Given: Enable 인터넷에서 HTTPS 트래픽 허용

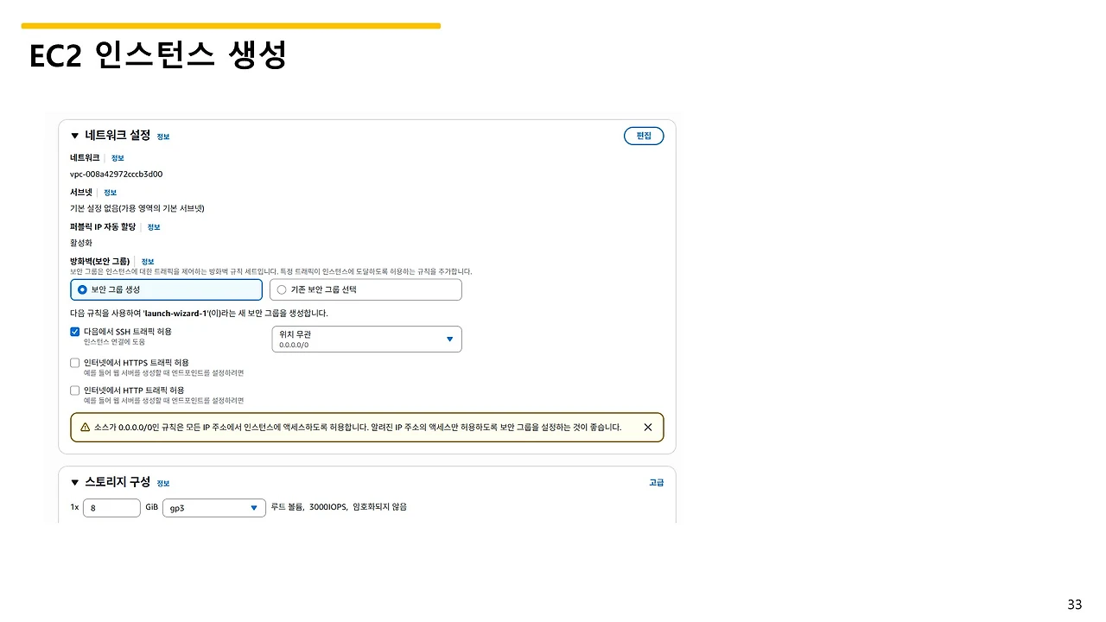Looking at the screenshot, I should tap(74, 362).
